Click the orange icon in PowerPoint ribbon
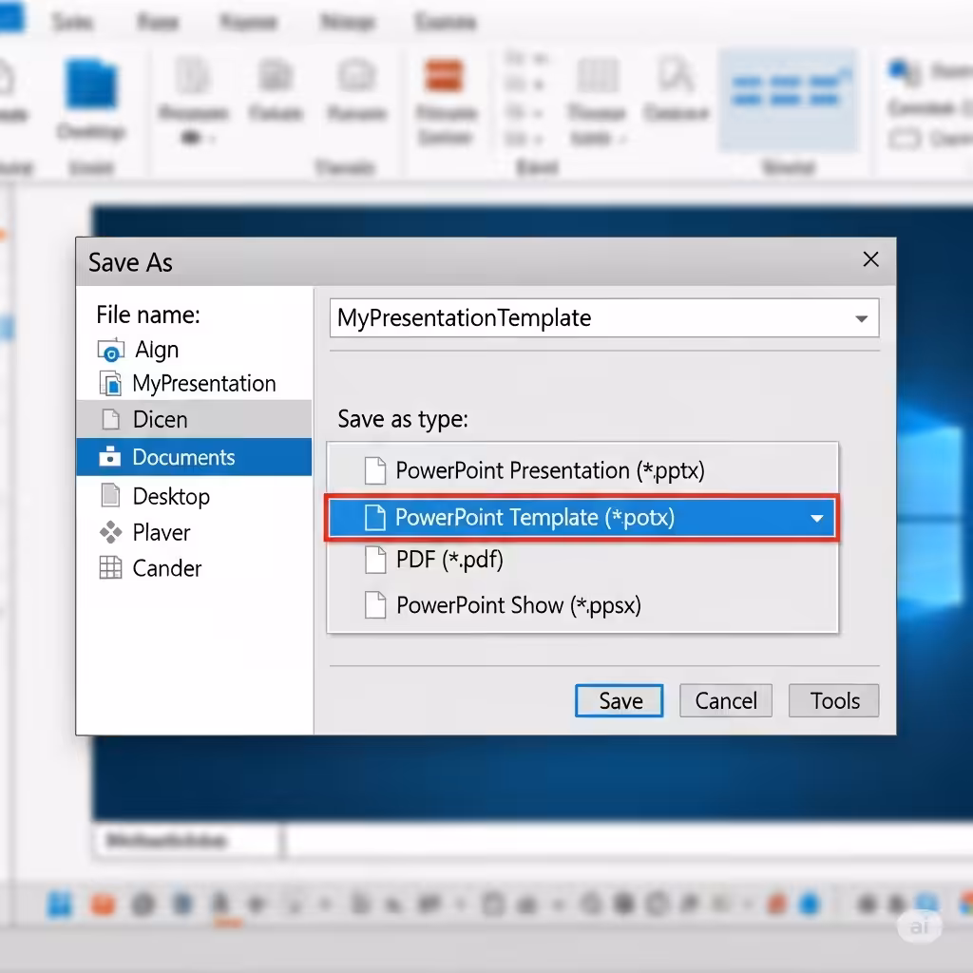Screen dimensions: 973x973 (x=445, y=76)
